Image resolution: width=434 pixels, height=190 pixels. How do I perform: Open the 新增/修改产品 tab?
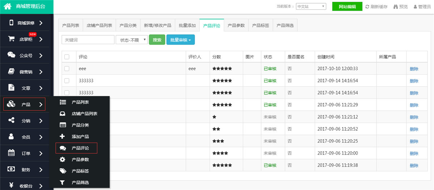click(x=157, y=26)
